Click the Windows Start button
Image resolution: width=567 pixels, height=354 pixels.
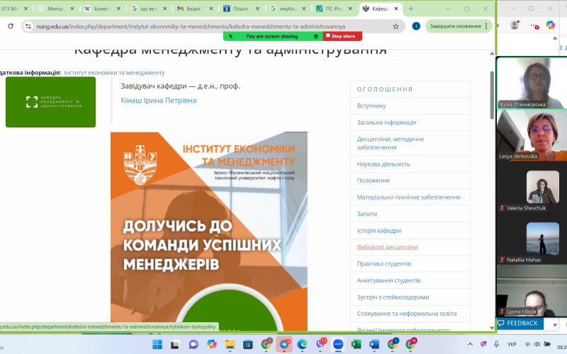tap(157, 344)
